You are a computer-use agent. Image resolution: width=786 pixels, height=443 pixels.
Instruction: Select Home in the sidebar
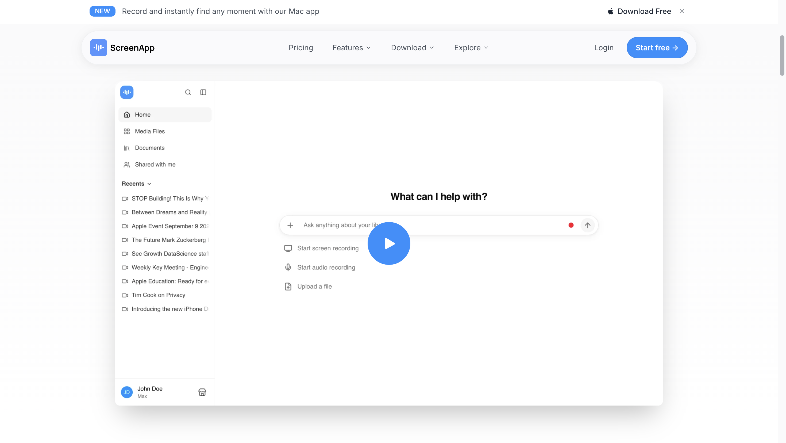(x=165, y=114)
